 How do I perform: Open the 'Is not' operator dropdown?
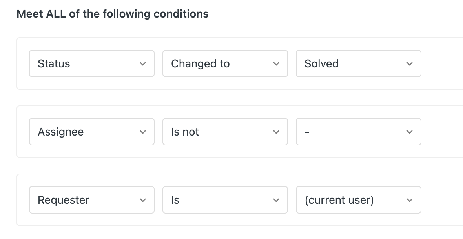(225, 132)
